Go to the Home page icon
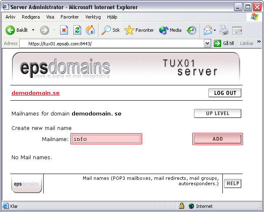 (90, 30)
